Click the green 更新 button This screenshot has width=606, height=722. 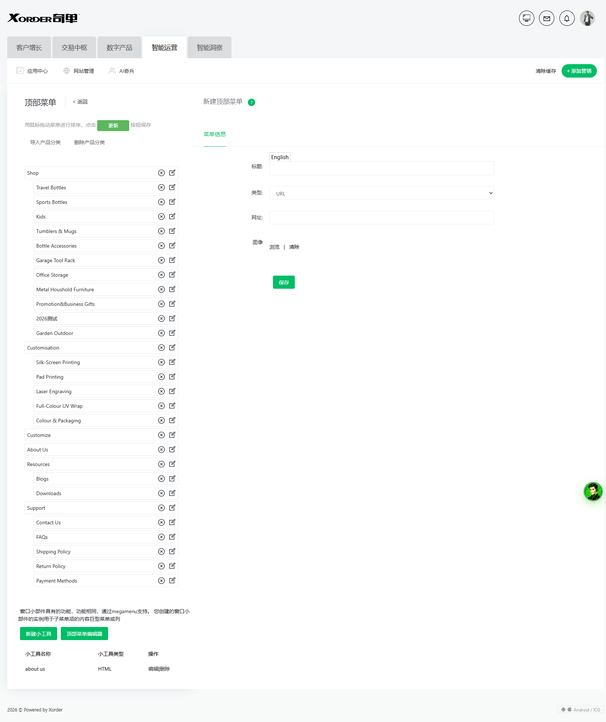click(113, 126)
